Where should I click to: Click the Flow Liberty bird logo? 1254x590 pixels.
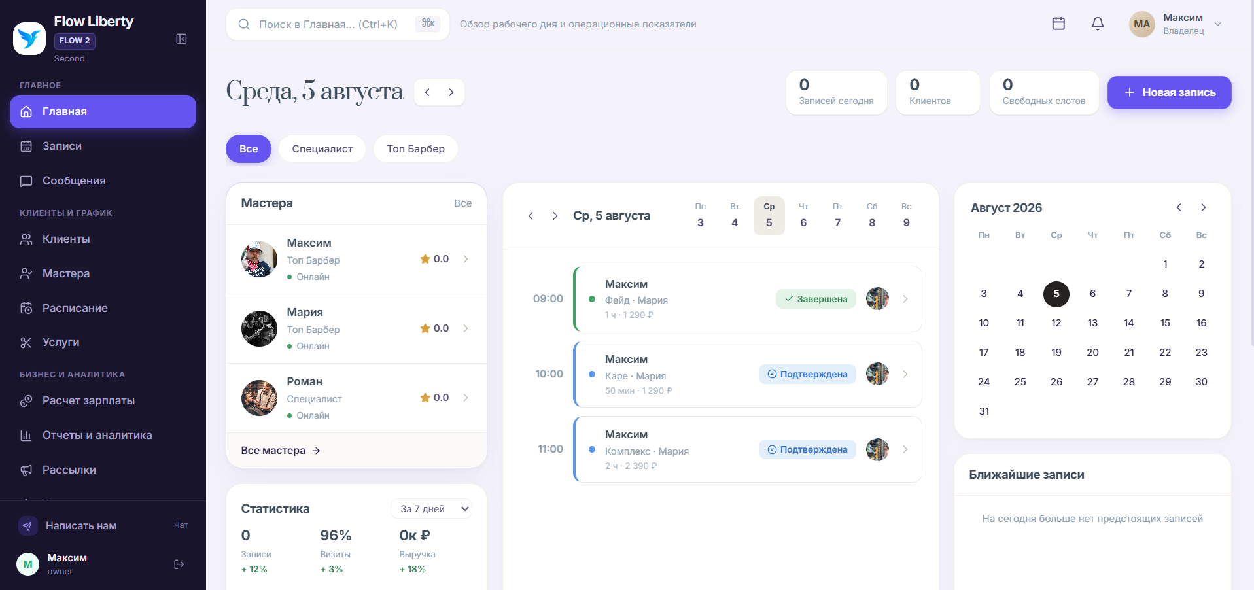tap(29, 39)
